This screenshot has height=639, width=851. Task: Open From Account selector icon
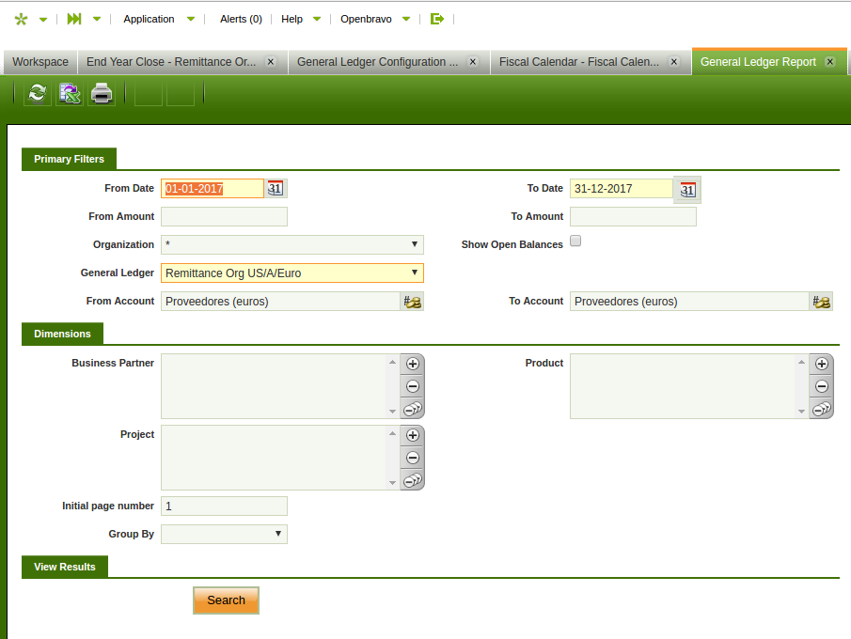413,302
